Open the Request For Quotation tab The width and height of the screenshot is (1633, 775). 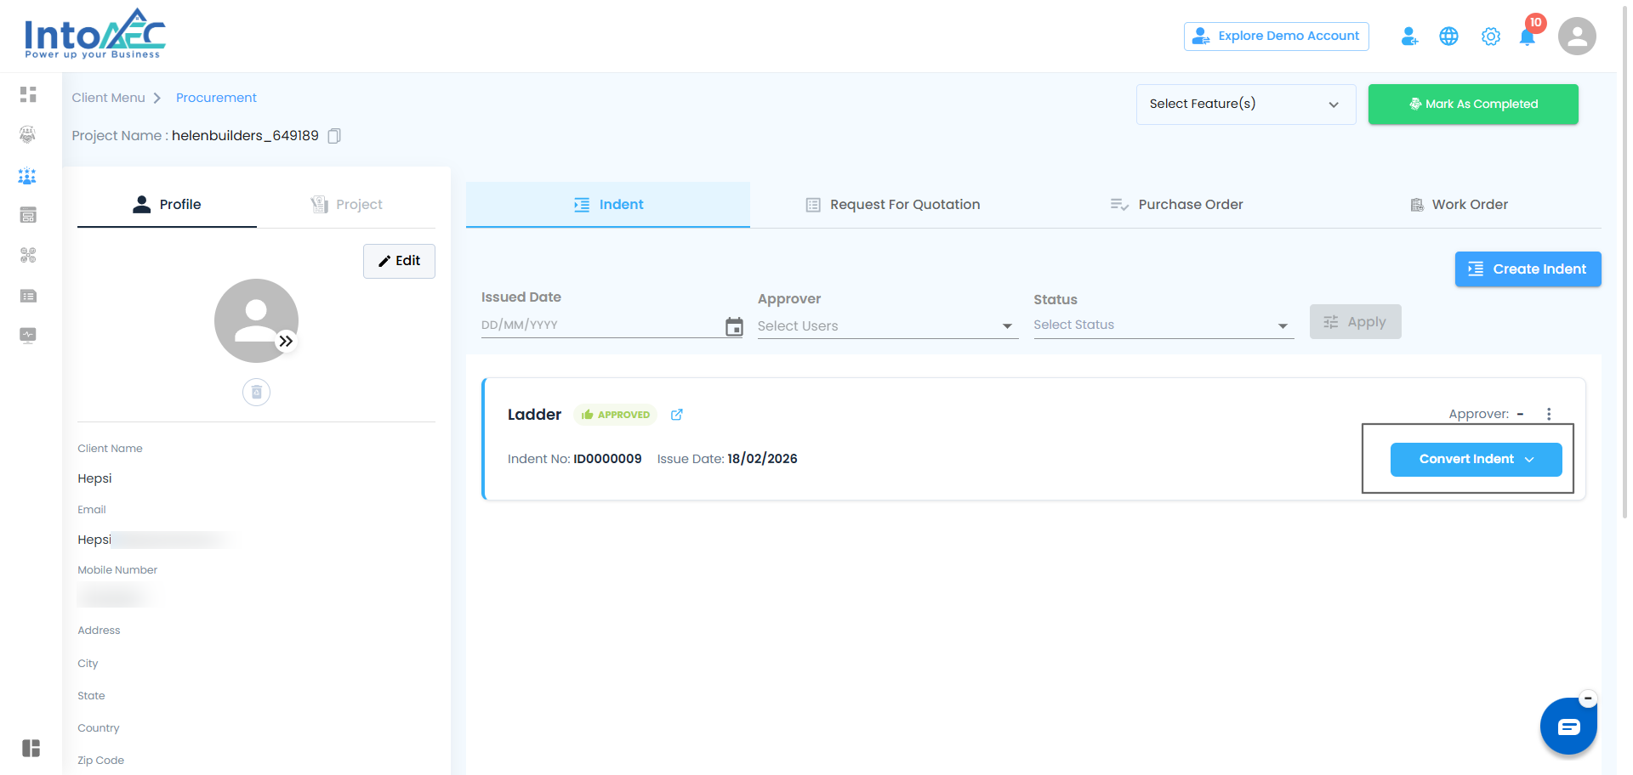tap(892, 205)
